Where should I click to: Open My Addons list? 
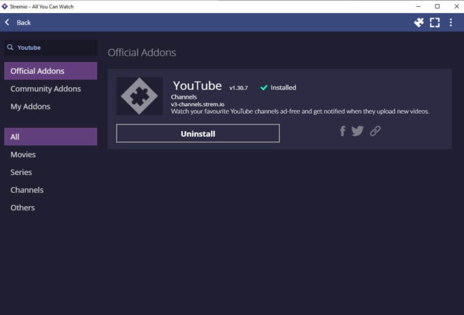click(x=30, y=107)
